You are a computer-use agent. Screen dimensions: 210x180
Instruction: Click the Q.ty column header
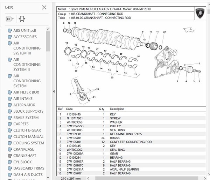coord(101,109)
